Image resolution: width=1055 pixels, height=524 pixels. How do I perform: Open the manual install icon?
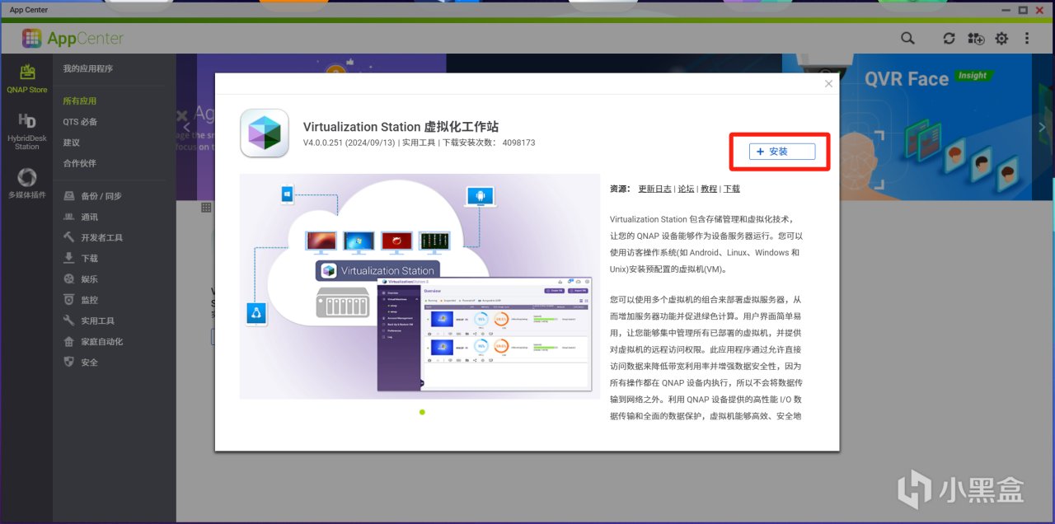pyautogui.click(x=976, y=39)
